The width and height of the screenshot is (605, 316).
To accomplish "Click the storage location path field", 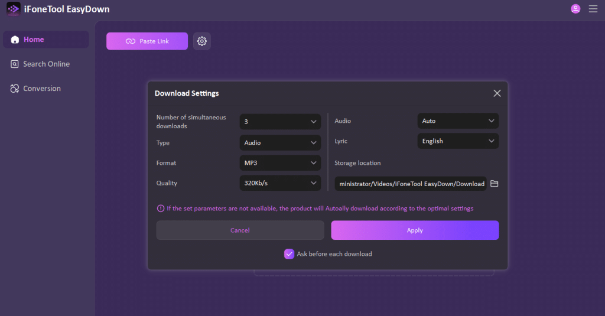I will coord(411,184).
